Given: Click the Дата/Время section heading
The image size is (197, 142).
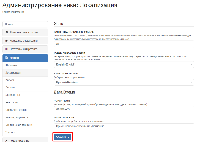Looking at the screenshot, I should click(x=64, y=92).
